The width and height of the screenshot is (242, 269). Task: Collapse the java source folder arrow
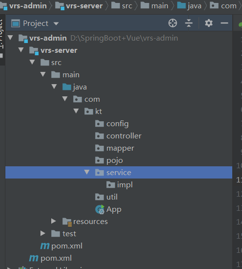54,86
